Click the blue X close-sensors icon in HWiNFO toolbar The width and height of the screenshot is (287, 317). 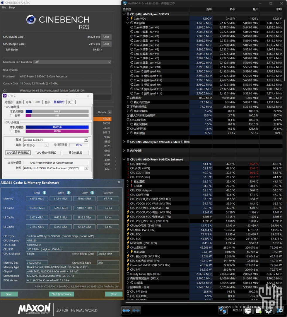coord(280,311)
